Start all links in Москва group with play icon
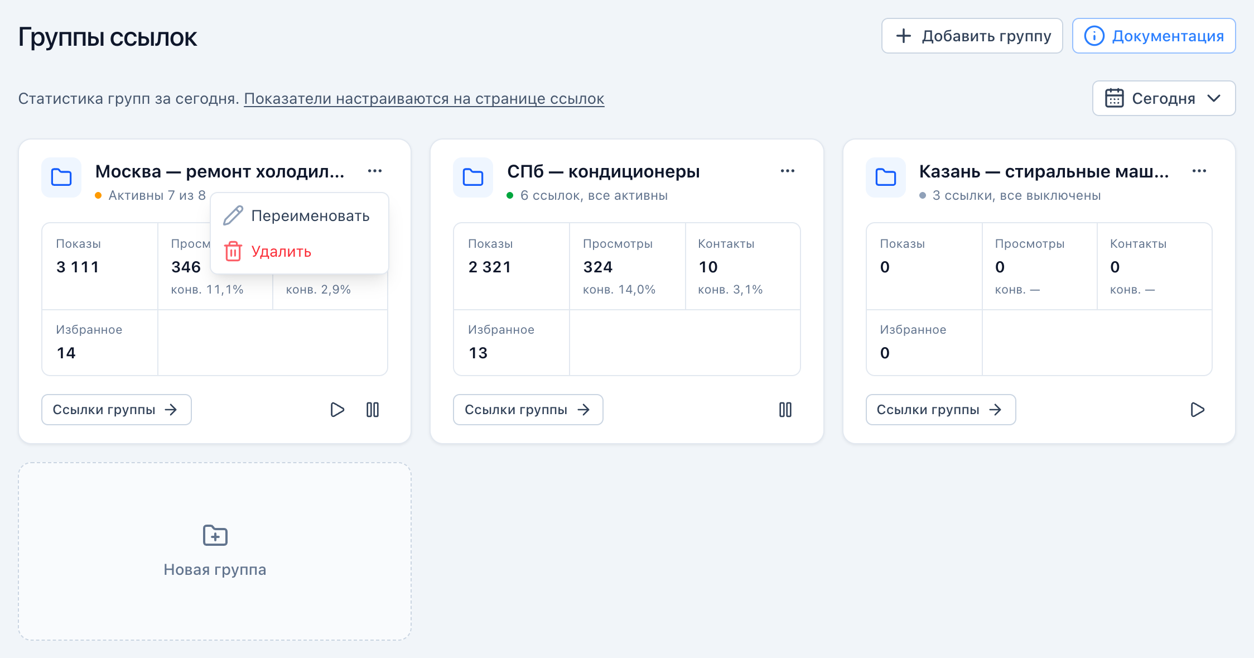The image size is (1254, 658). (337, 410)
